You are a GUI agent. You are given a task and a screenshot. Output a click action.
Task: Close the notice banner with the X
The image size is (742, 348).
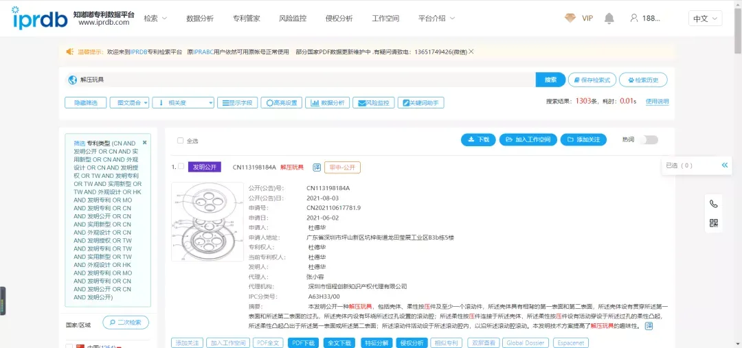471,51
